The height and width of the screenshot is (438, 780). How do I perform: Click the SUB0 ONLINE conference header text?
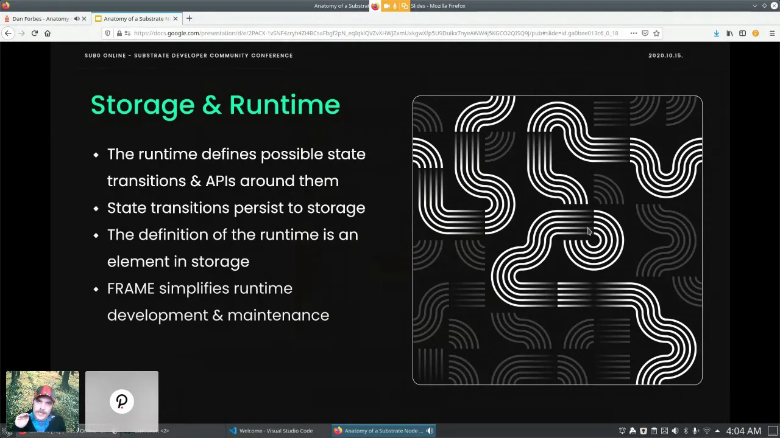click(188, 55)
